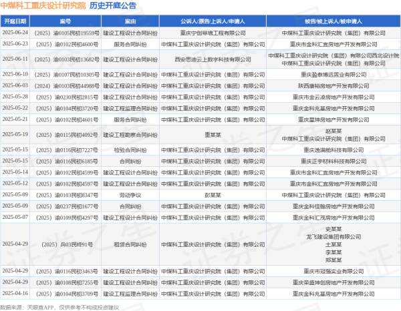This screenshot has height=311, width=401.
Task: Click defendant 重庆市冠强实业有限公司
Action: 333,271
